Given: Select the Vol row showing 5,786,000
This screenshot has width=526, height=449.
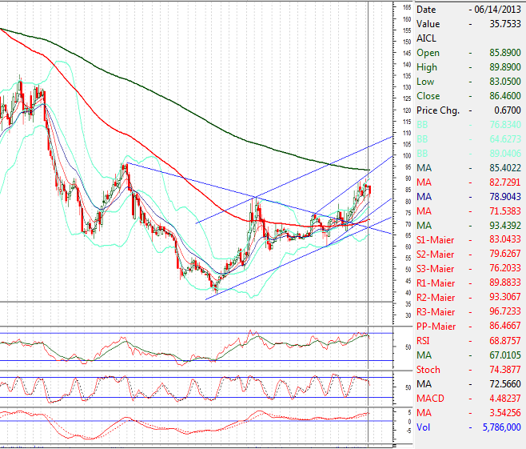Looking at the screenshot, I should point(468,428).
